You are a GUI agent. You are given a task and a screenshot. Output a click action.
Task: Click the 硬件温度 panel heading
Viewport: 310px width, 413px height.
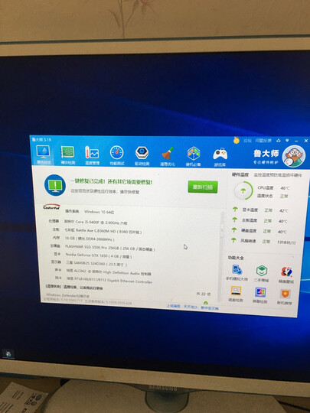coord(240,174)
